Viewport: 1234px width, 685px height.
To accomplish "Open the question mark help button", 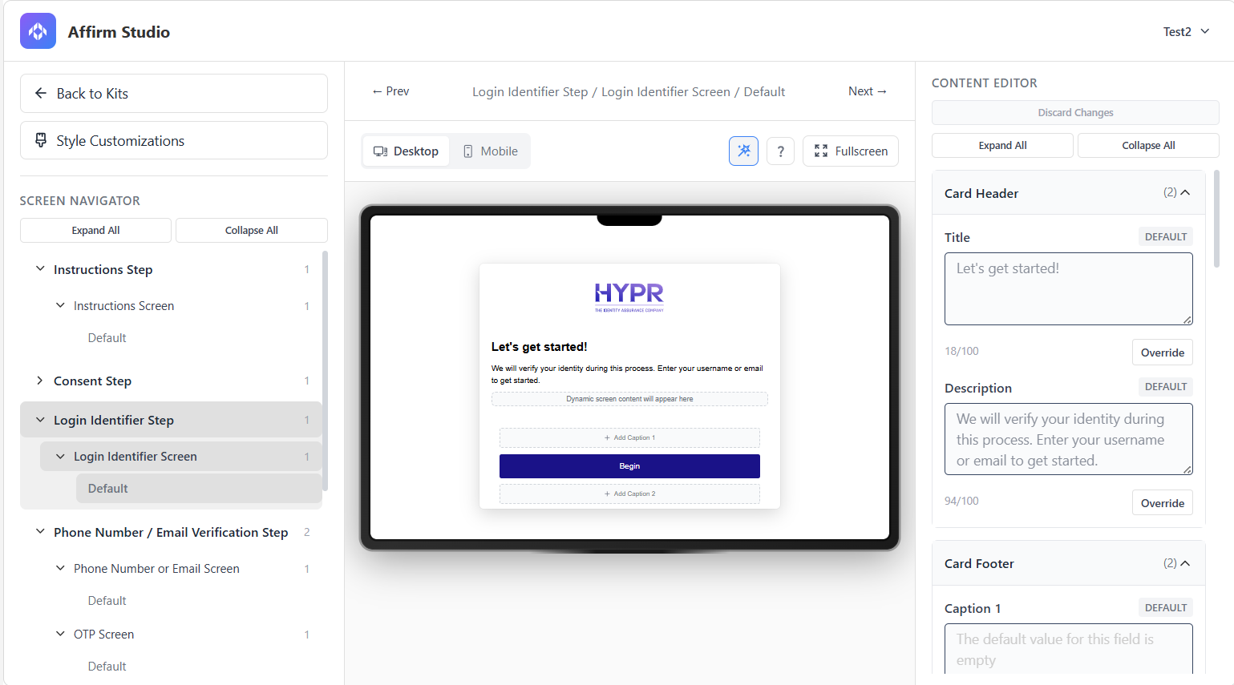I will click(x=780, y=151).
